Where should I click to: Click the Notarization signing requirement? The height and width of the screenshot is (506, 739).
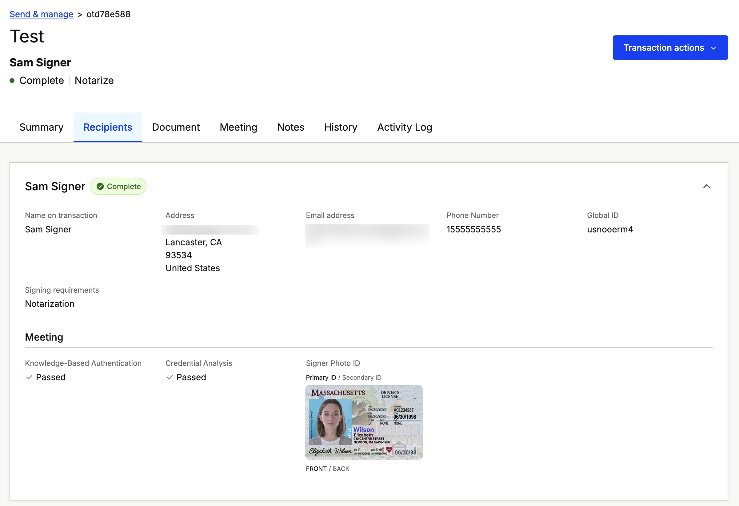pos(50,304)
